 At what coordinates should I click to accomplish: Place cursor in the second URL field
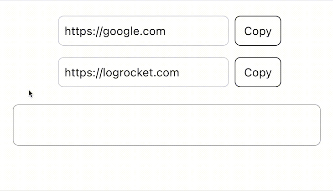point(143,72)
